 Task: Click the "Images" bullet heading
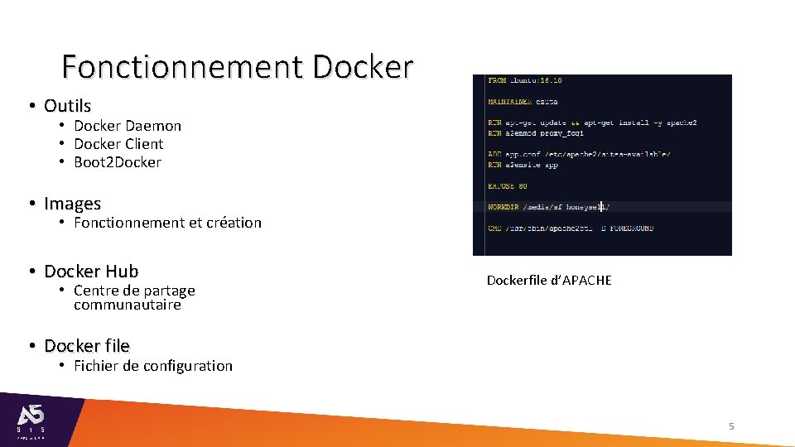[x=73, y=204]
